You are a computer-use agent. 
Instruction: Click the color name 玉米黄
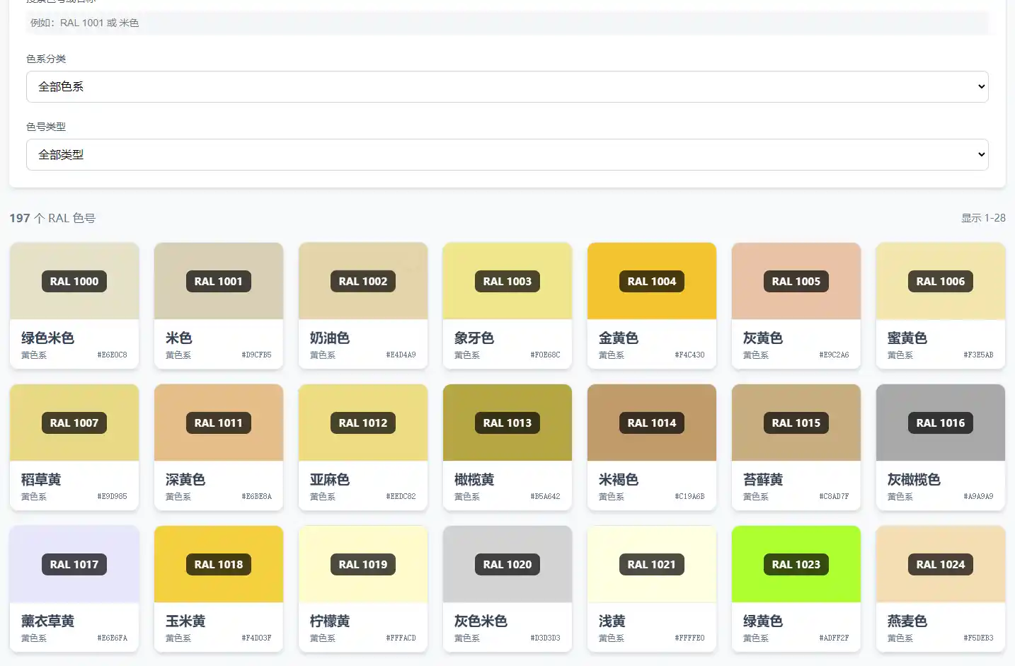185,621
